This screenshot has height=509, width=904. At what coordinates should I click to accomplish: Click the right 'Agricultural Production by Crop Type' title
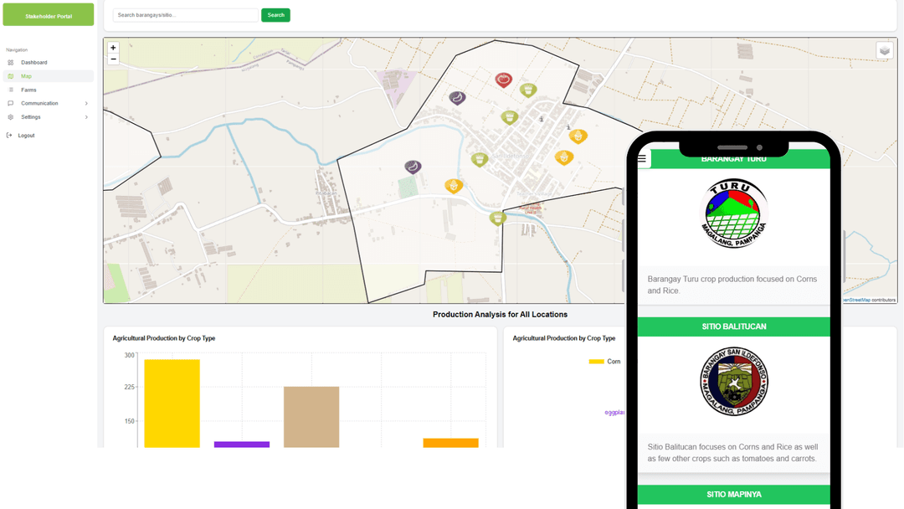coord(564,338)
